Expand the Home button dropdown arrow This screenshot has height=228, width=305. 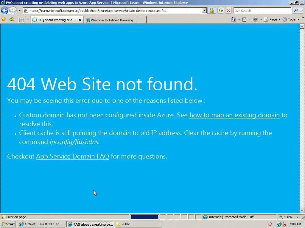pos(239,19)
